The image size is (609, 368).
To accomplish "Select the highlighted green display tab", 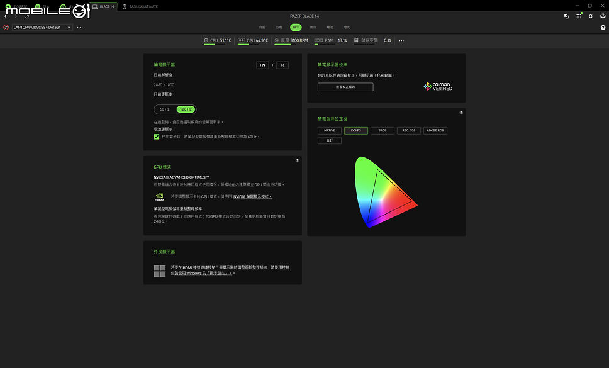I will (x=296, y=27).
